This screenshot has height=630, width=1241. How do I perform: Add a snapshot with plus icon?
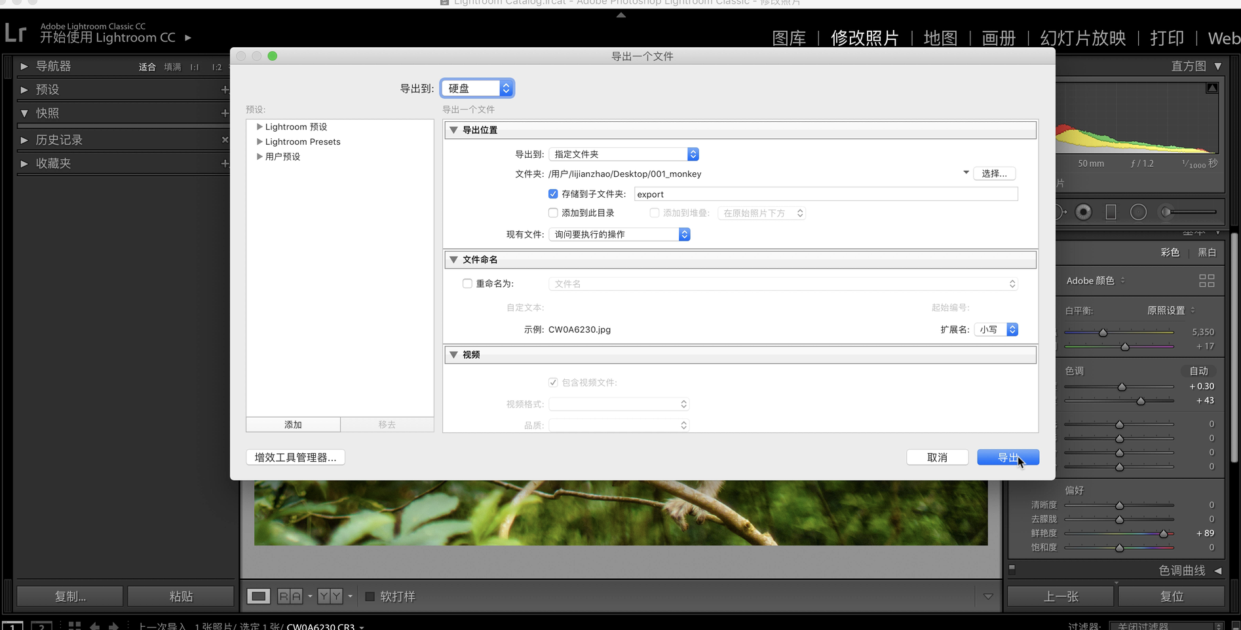coord(225,113)
